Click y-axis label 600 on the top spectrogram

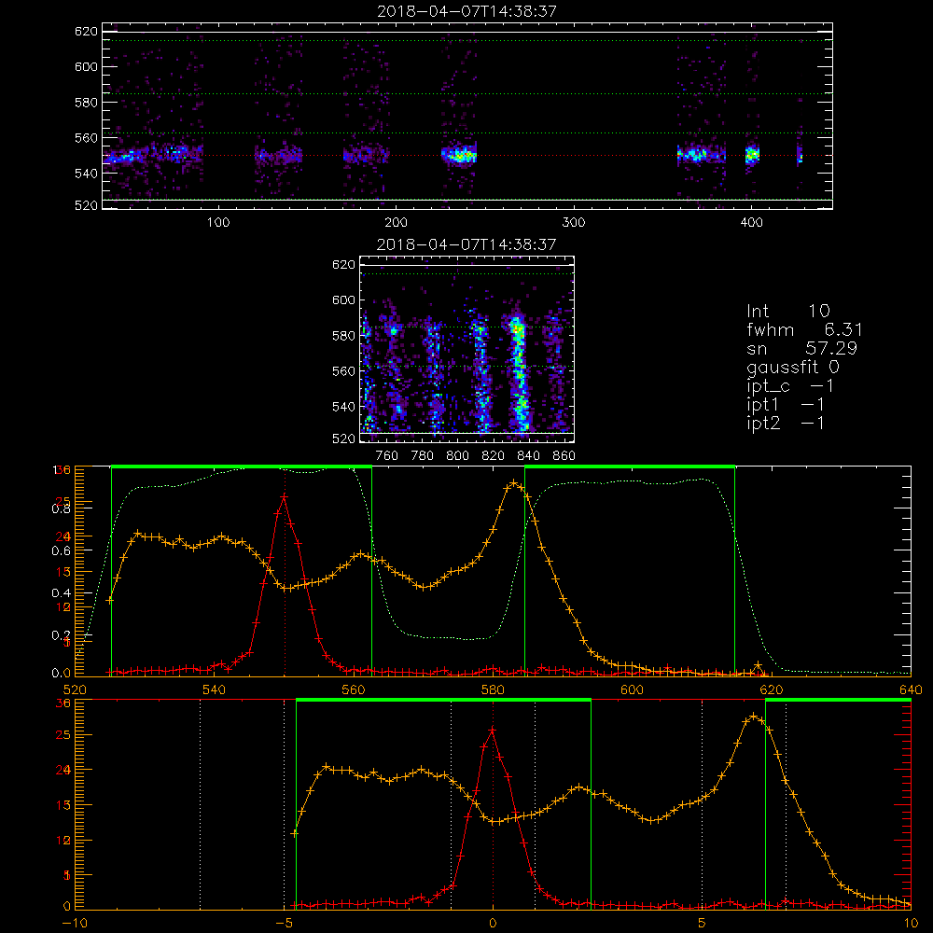86,66
